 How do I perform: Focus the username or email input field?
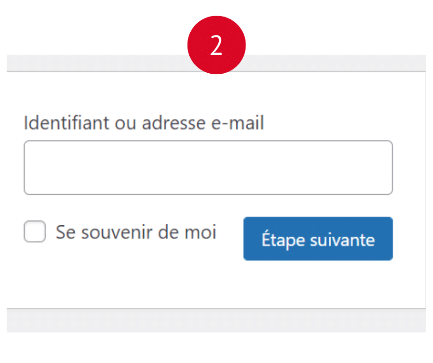pyautogui.click(x=208, y=168)
